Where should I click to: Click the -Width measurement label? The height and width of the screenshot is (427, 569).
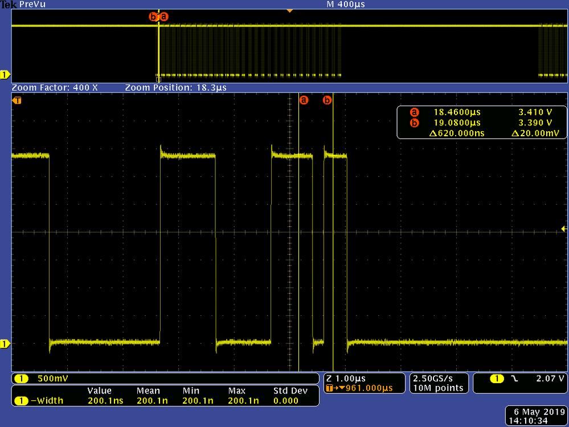click(47, 401)
